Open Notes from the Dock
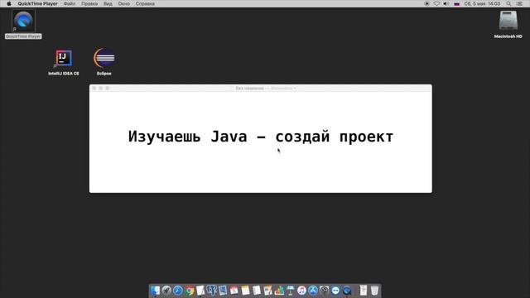The image size is (530, 298). tap(245, 291)
